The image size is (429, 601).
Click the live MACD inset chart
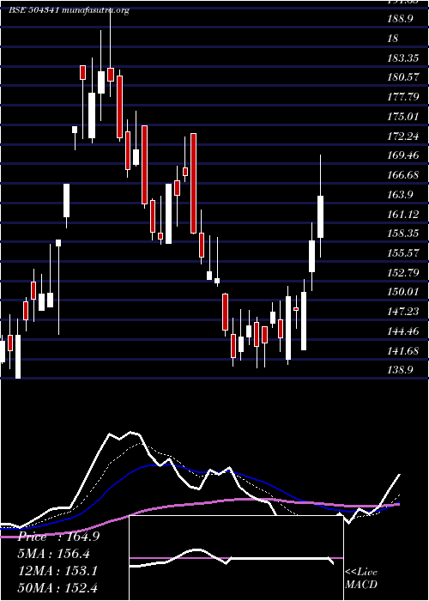pyautogui.click(x=236, y=558)
